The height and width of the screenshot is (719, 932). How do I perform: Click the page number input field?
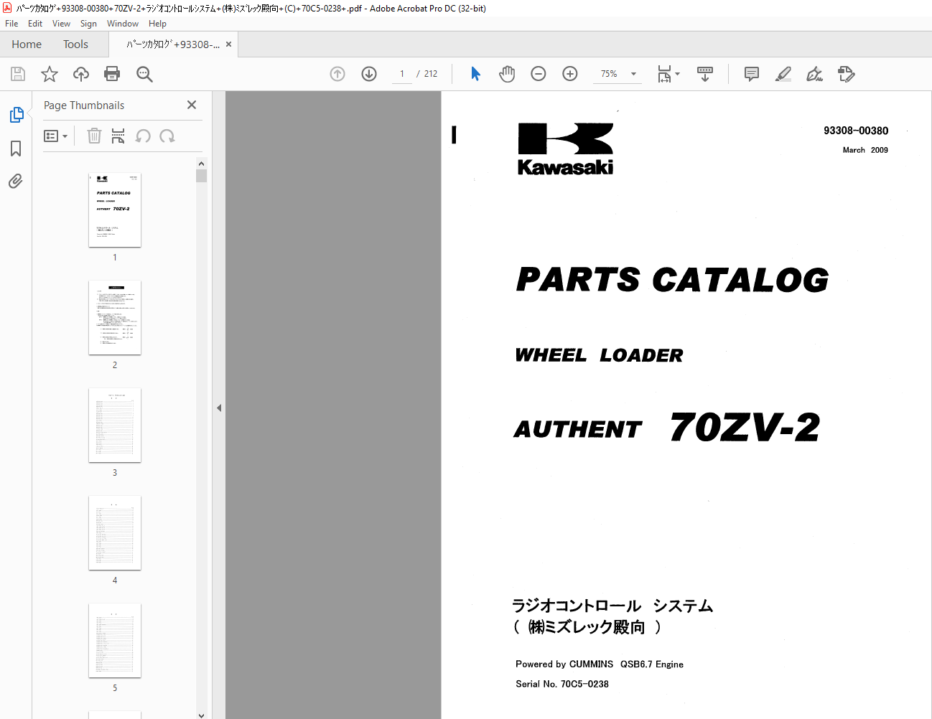tap(402, 74)
